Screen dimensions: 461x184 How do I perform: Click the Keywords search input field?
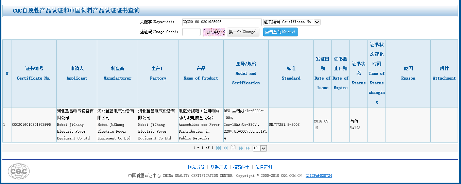tap(222, 22)
